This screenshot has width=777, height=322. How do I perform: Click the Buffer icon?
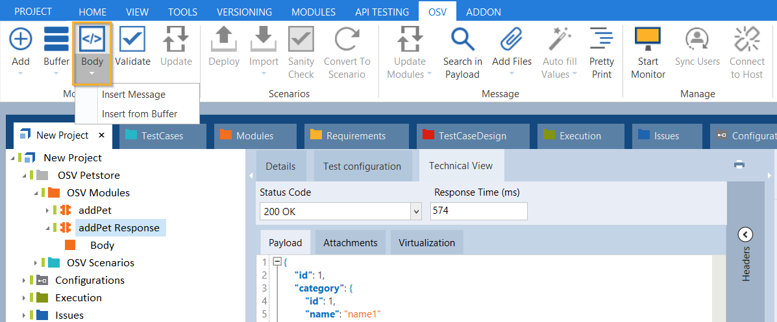pos(56,40)
